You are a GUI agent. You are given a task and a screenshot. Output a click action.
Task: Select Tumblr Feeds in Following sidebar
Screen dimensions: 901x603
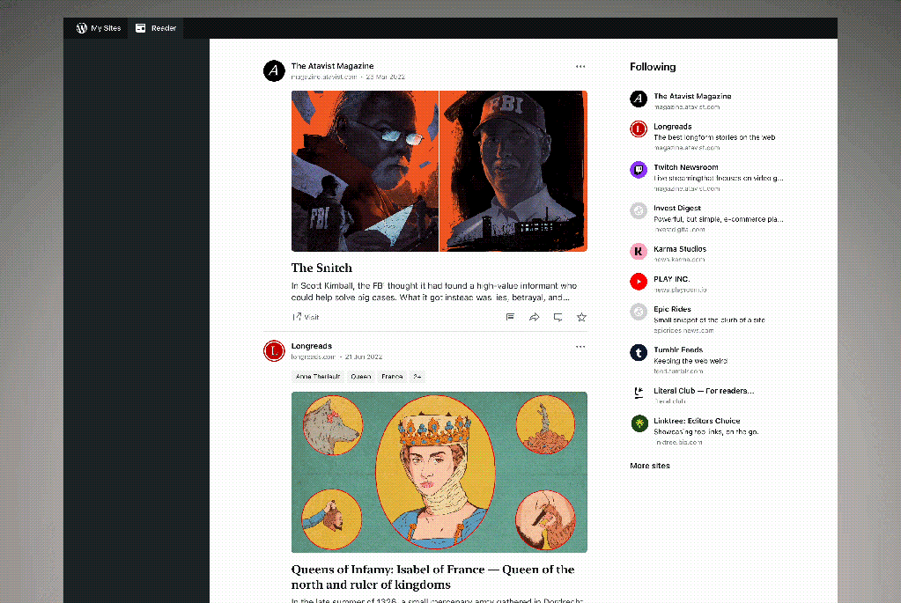coord(677,350)
